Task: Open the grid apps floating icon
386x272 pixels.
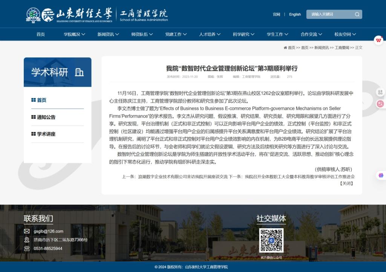Action: tap(380, 92)
